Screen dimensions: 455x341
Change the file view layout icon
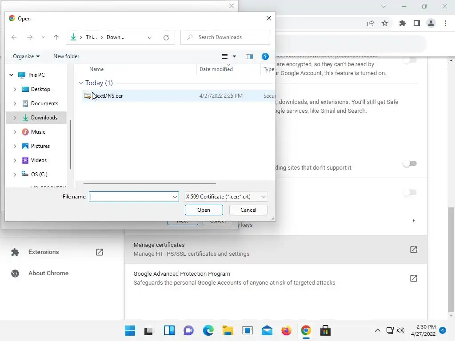(x=224, y=56)
